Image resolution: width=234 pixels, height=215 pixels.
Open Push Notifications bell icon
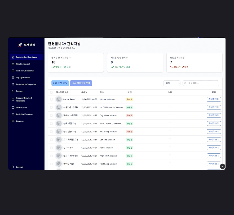click(x=13, y=115)
